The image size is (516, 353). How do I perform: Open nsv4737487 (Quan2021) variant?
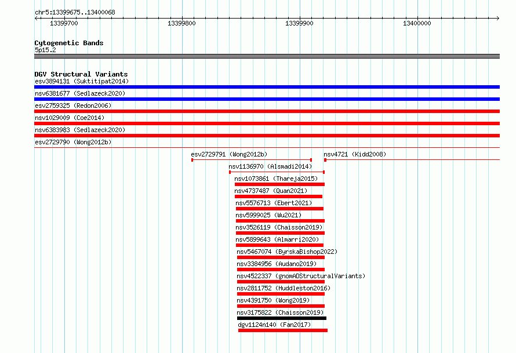coord(271,191)
